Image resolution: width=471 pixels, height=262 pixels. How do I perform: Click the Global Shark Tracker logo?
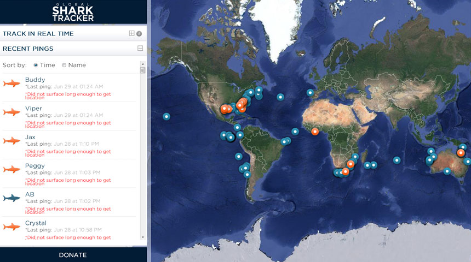click(73, 12)
